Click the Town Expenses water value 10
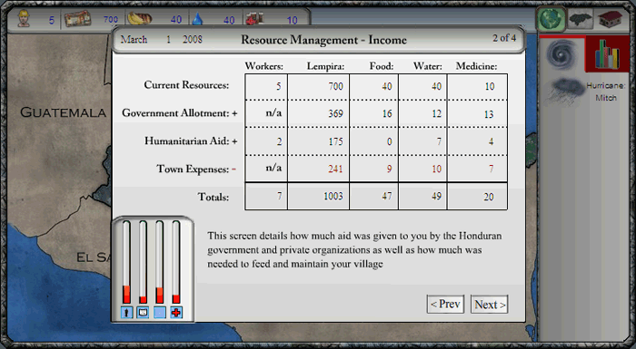Image resolution: width=636 pixels, height=349 pixels. (x=436, y=169)
